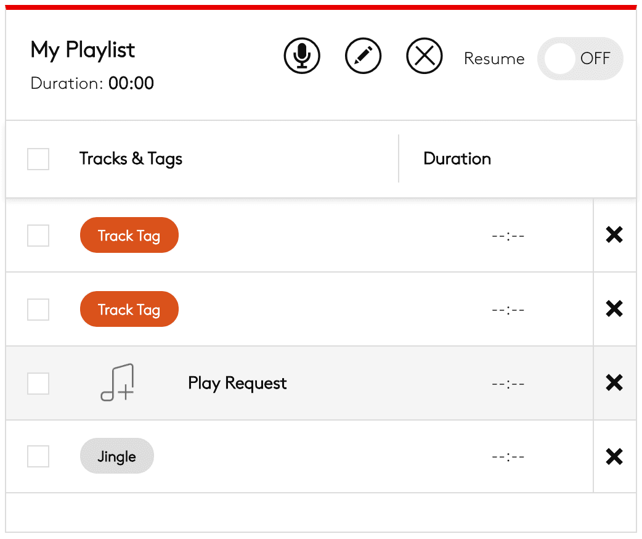The height and width of the screenshot is (539, 642).
Task: Click the pencil edit playlist icon
Action: tap(364, 56)
